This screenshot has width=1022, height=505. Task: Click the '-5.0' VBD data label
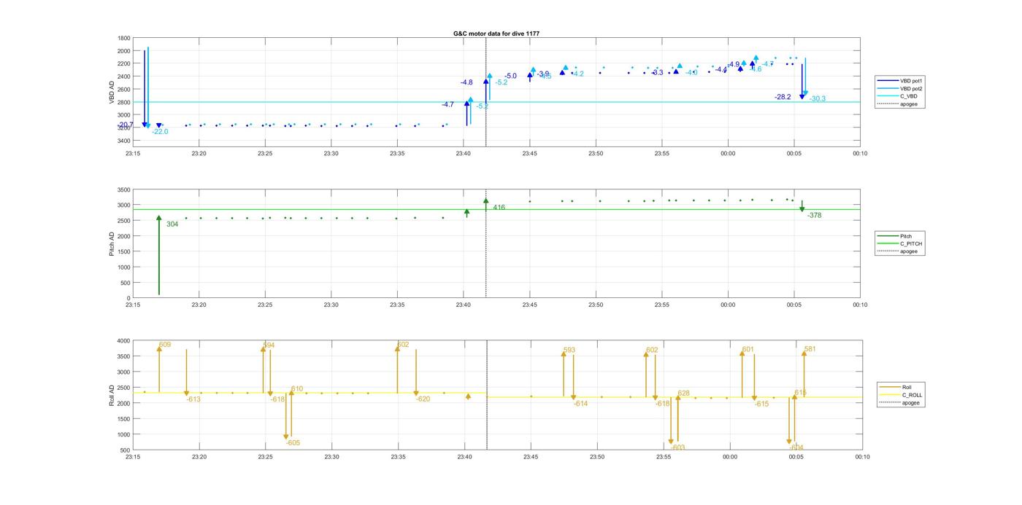pos(510,77)
